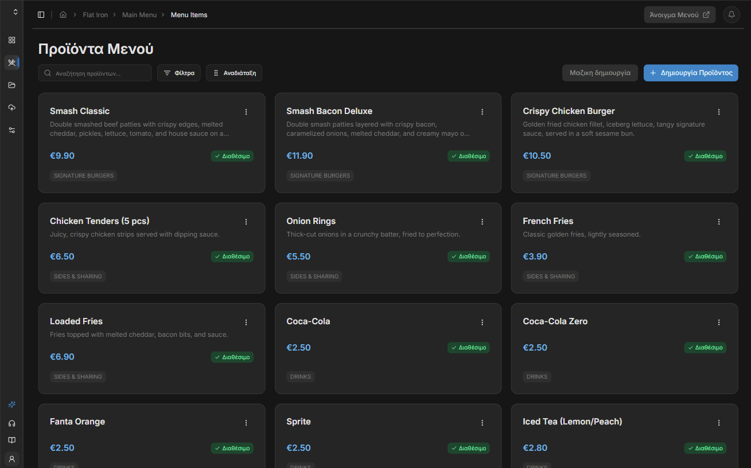This screenshot has height=468, width=751.
Task: Go to home via breadcrumb house icon
Action: point(63,15)
